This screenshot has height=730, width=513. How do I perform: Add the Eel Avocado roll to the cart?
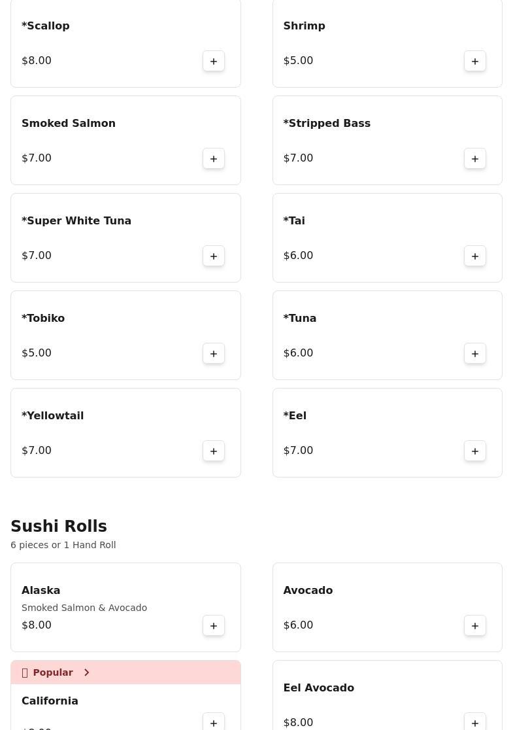[x=475, y=721]
